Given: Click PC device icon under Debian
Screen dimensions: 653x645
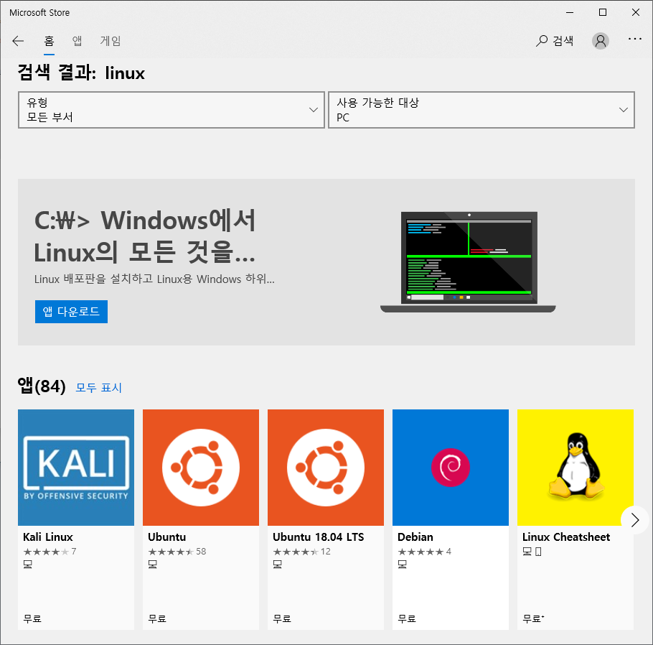Looking at the screenshot, I should [403, 565].
